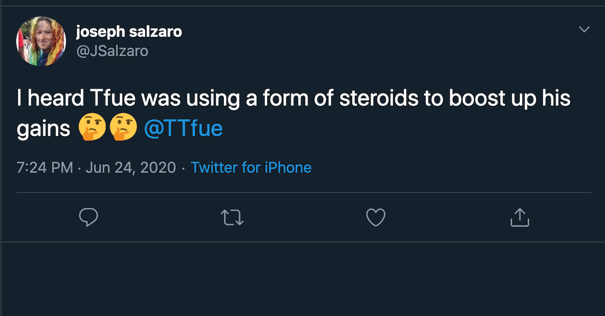Visit the @TTfue mention link
This screenshot has width=605, height=316.
184,128
